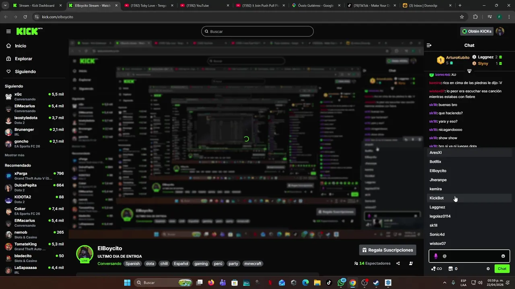Select Sonic4d from the mention list
This screenshot has height=289, width=515.
click(469, 234)
